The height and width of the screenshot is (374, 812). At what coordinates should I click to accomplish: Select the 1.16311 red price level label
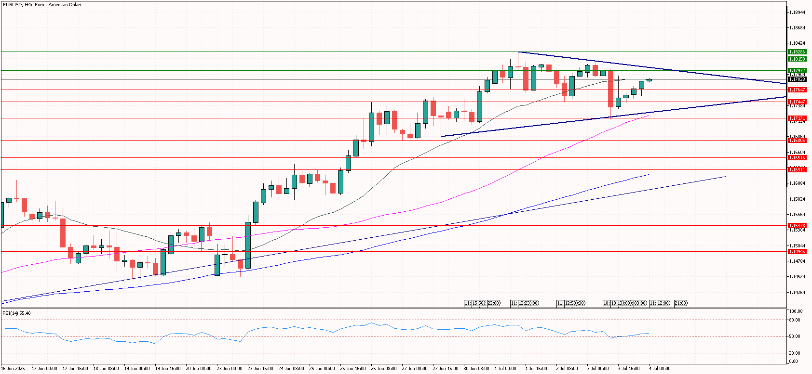[797, 169]
